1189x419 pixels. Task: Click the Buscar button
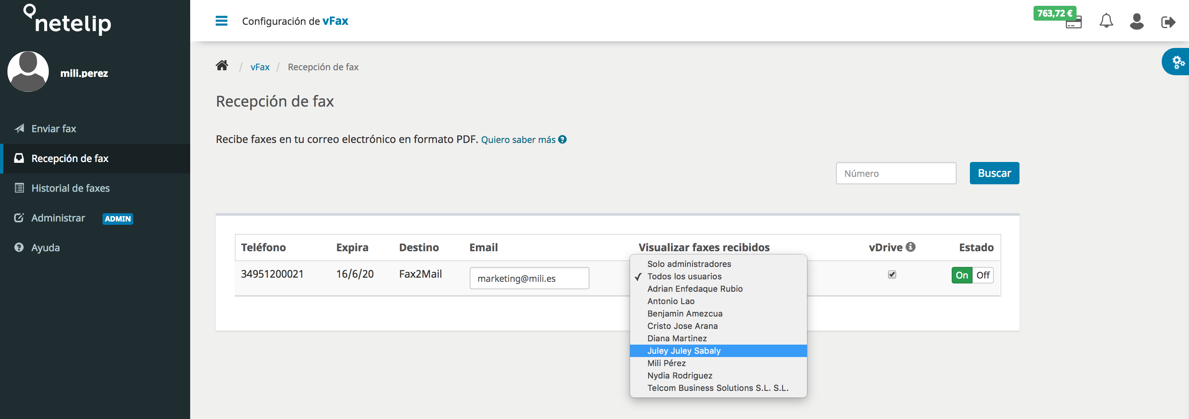[x=994, y=173]
